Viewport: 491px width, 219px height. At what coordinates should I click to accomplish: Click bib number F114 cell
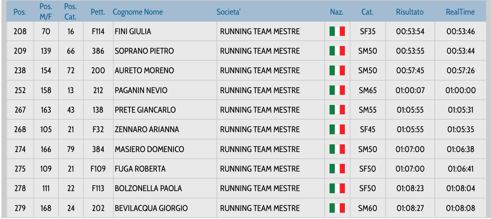pos(98,31)
